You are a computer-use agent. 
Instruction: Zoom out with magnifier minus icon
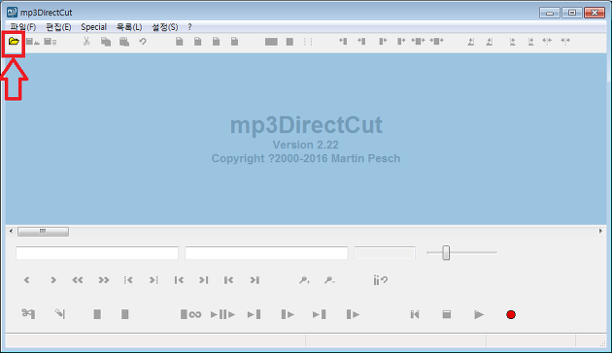click(330, 279)
